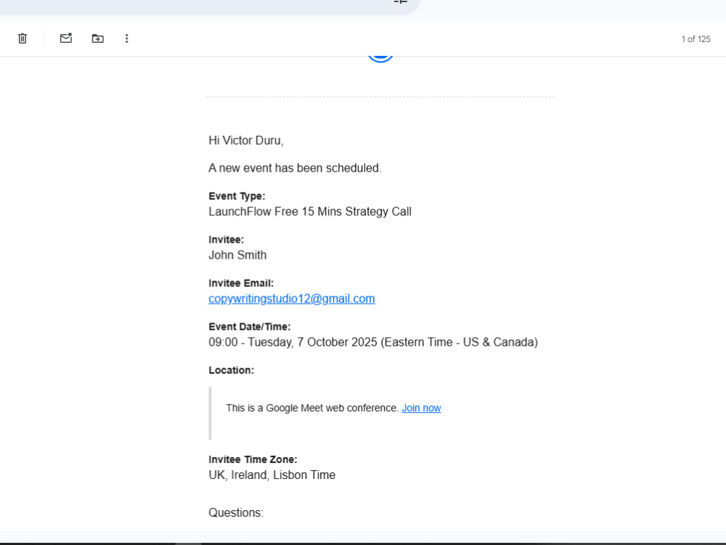Open the Move to folder icon
This screenshot has width=726, height=545.
tap(98, 39)
